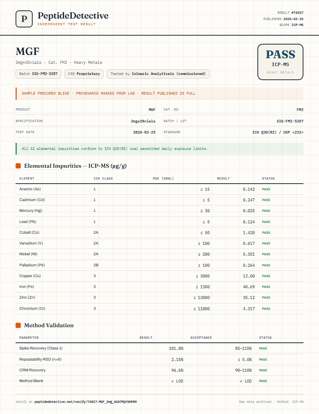319x414 pixels.
Task: Select the Lead (Pb) row name
Action: [x=28, y=222]
